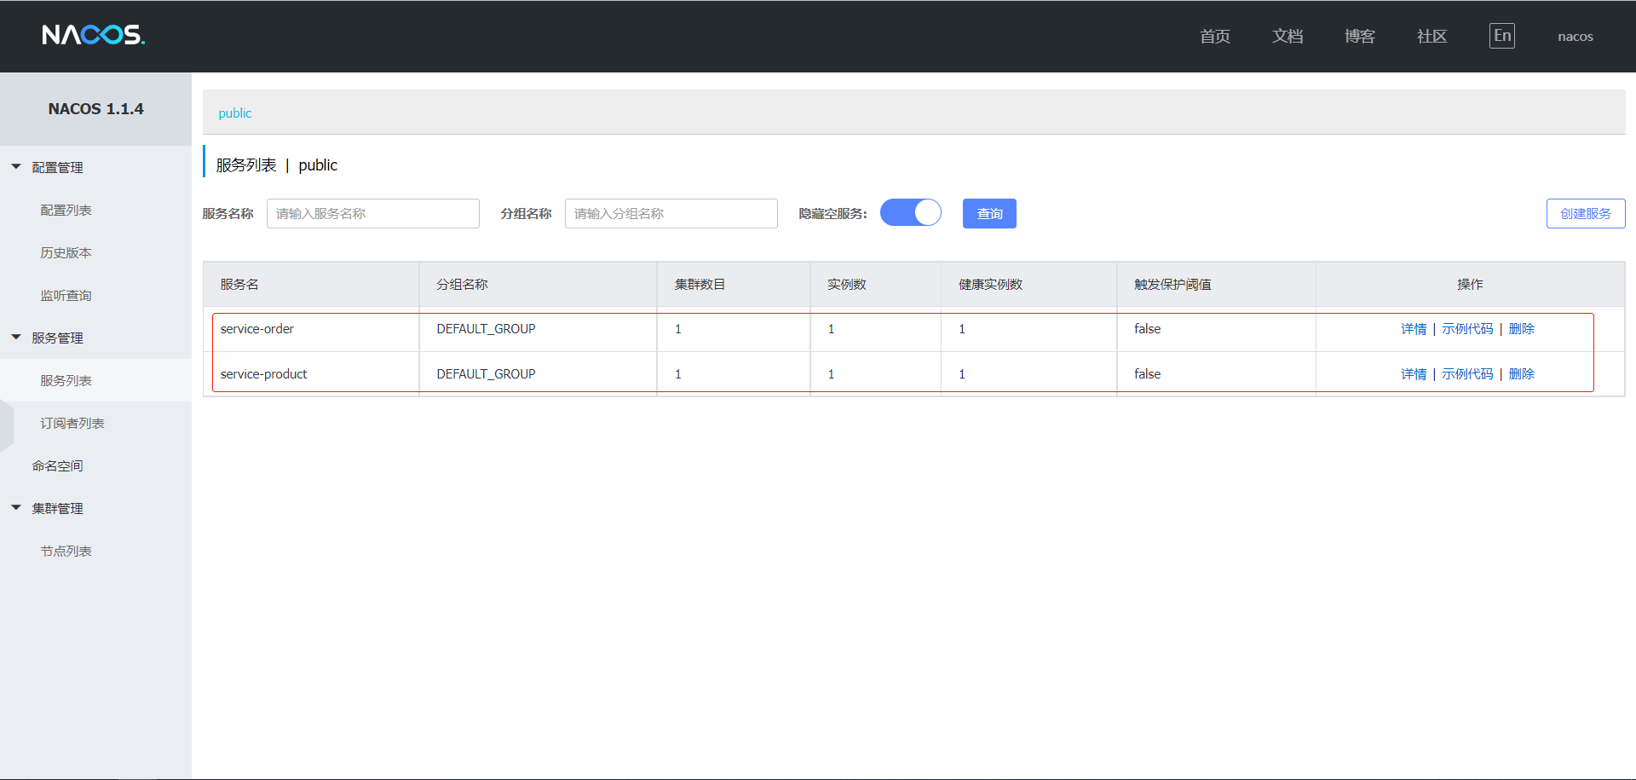Open 订阅者列表 in the sidebar
This screenshot has width=1636, height=780.
(x=72, y=423)
